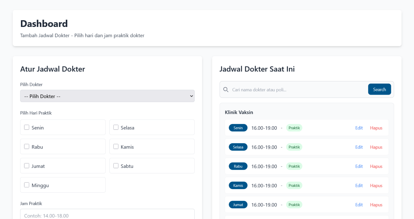Screen dimensions: 414x219
Task: Click the Klinik Vaksin section header
Action: [x=239, y=112]
